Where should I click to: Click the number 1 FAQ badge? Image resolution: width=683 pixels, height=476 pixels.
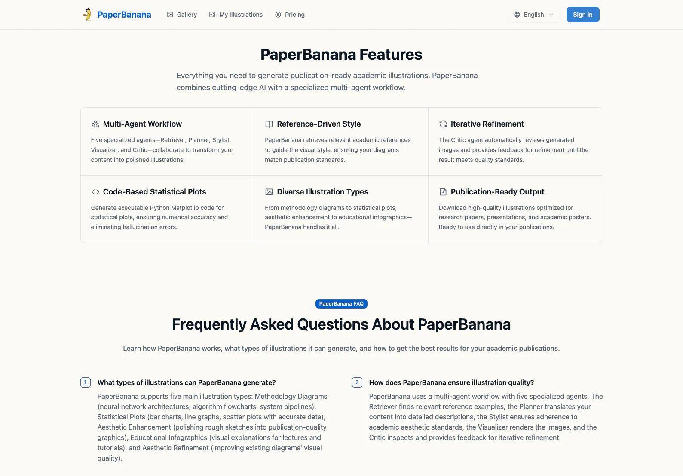pyautogui.click(x=86, y=382)
